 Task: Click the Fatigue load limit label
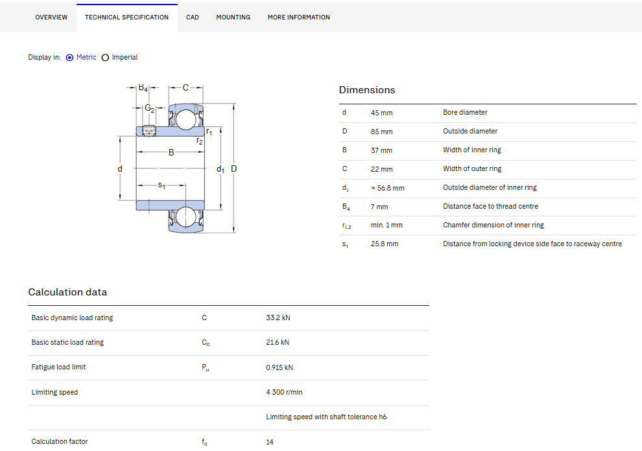coord(58,367)
